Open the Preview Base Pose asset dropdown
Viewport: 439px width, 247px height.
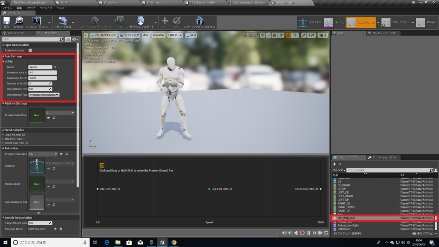point(60,113)
